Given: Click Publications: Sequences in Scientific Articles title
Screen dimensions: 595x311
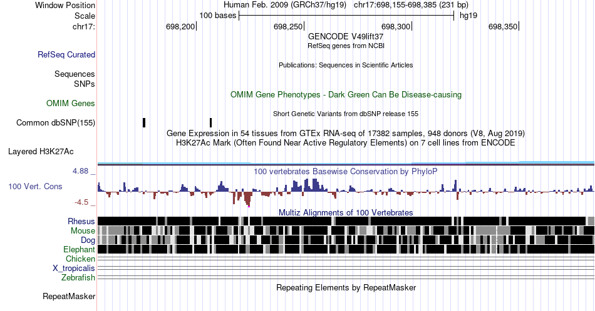Looking at the screenshot, I should [x=346, y=65].
